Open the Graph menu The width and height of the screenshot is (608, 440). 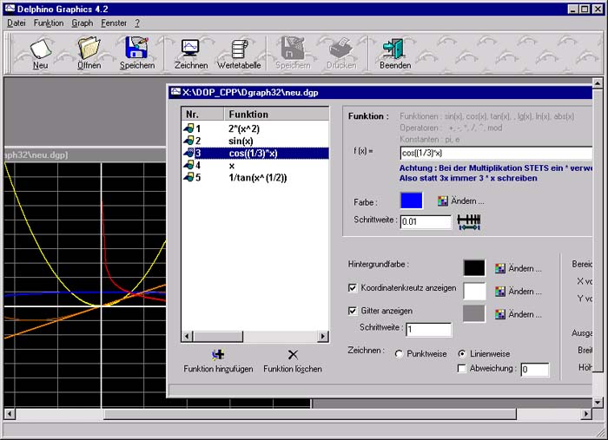tap(83, 23)
